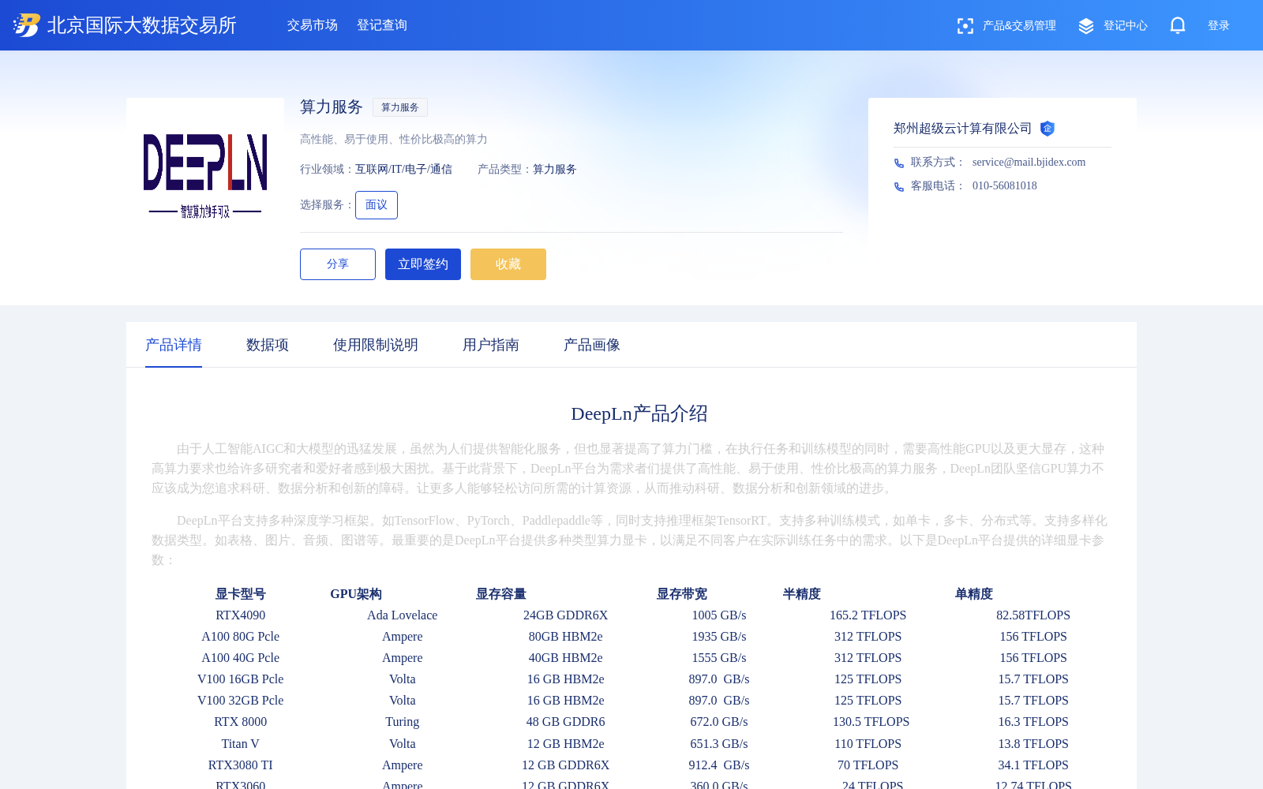
Task: Click the 1005 GB/s bandwidth cell
Action: 719,615
